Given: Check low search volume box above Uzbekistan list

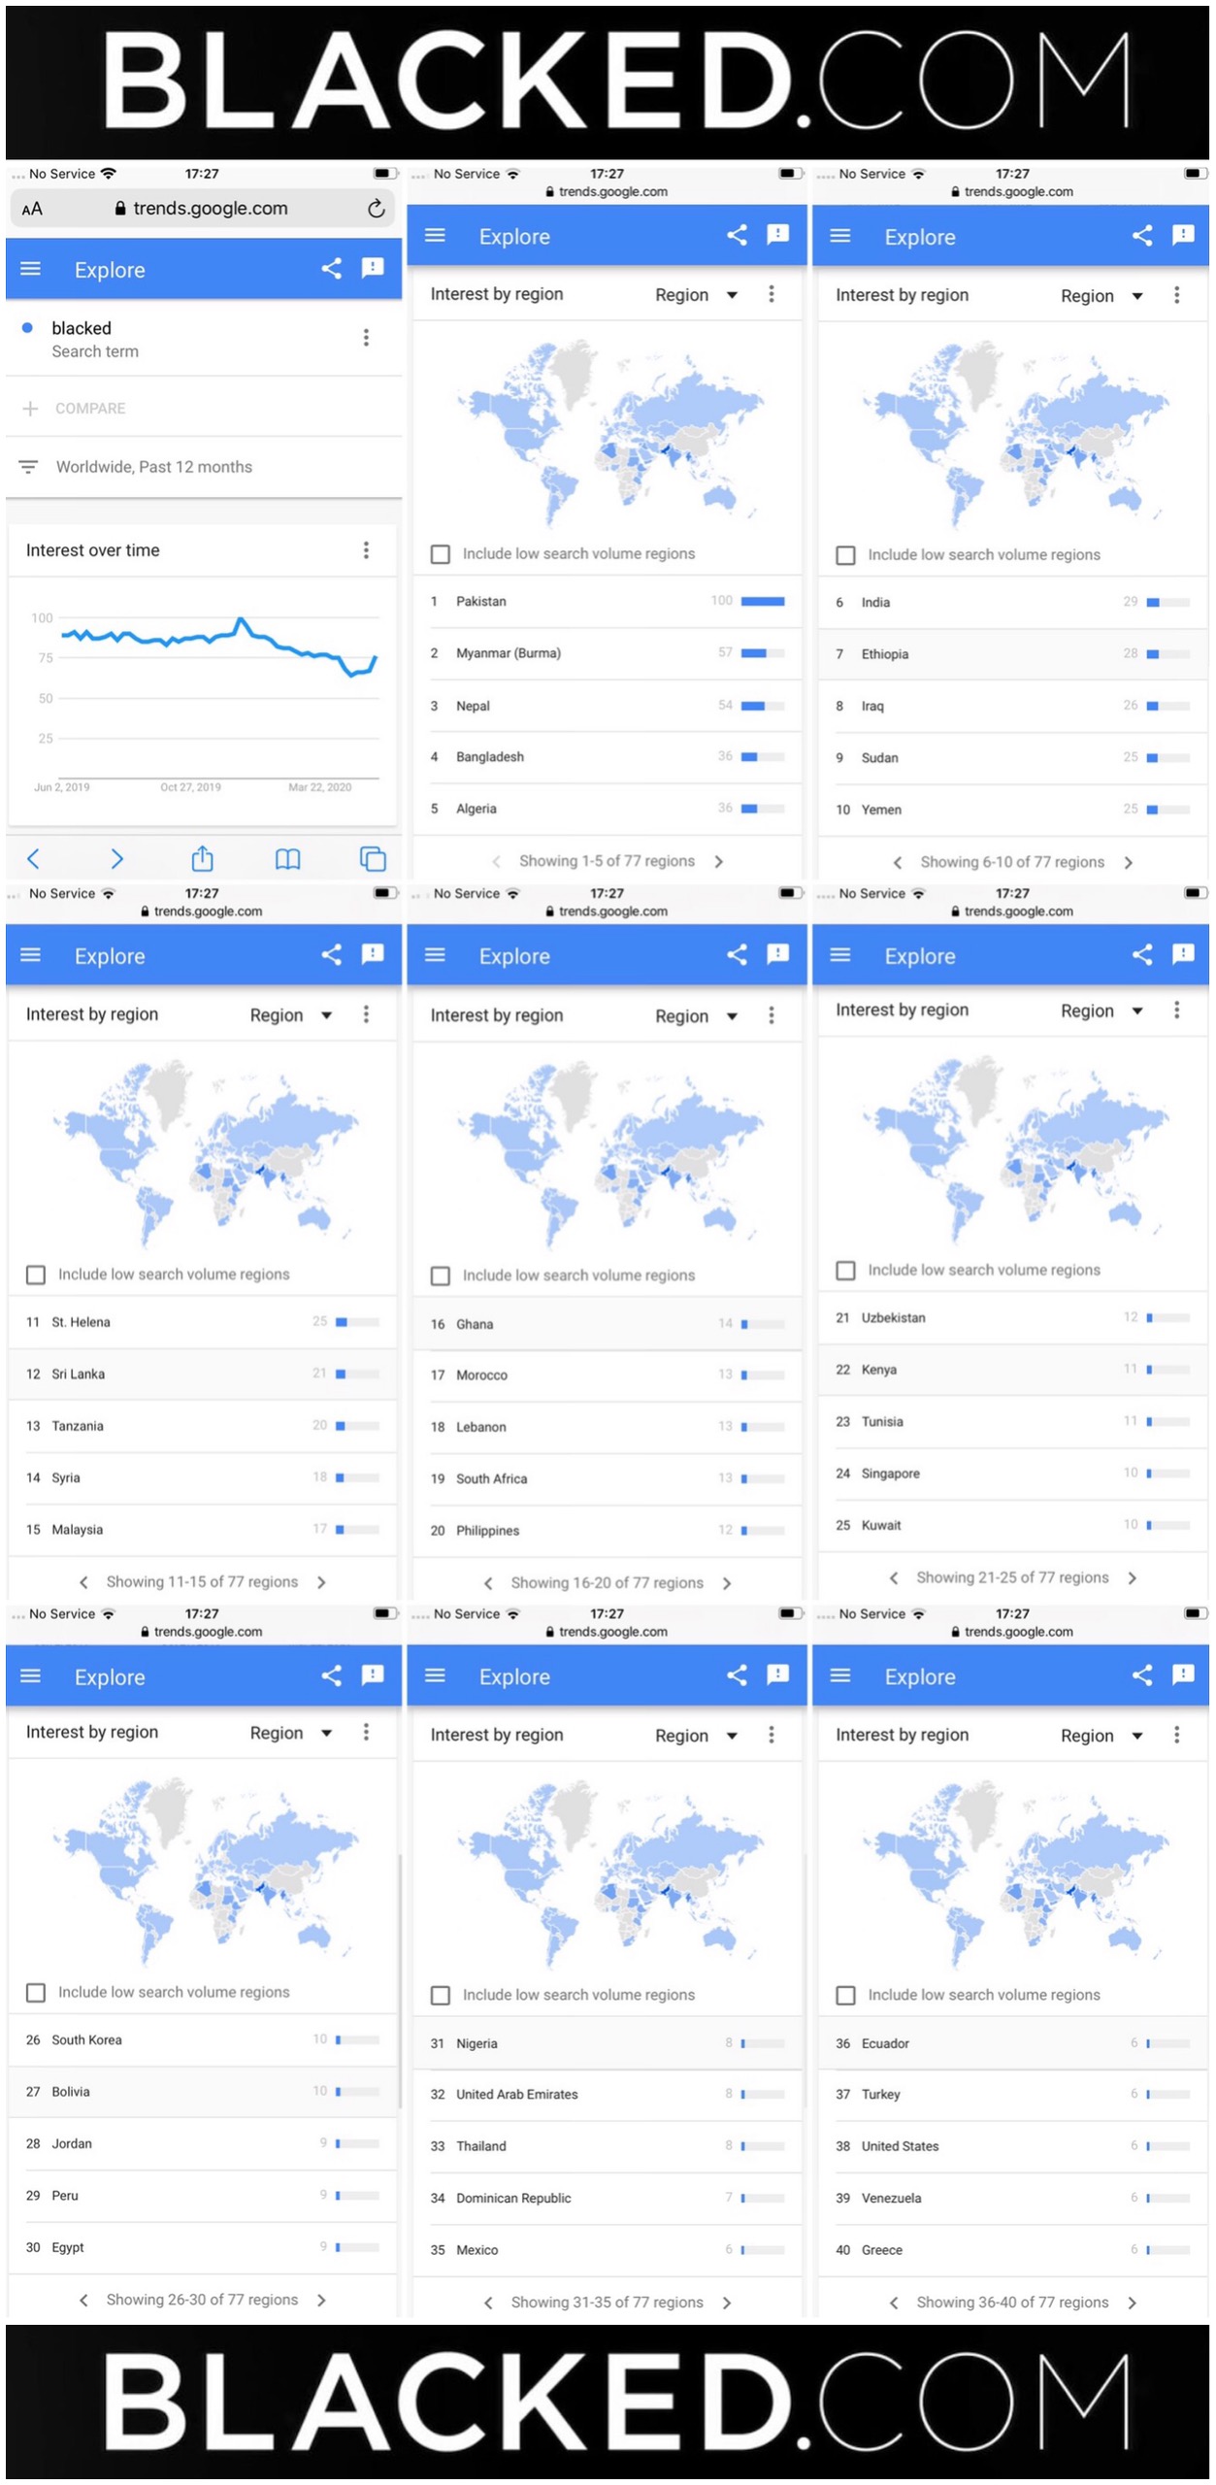Looking at the screenshot, I should click(845, 1271).
